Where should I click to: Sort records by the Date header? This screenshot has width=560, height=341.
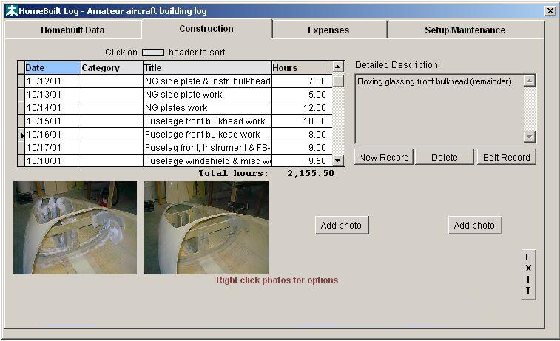[52, 67]
